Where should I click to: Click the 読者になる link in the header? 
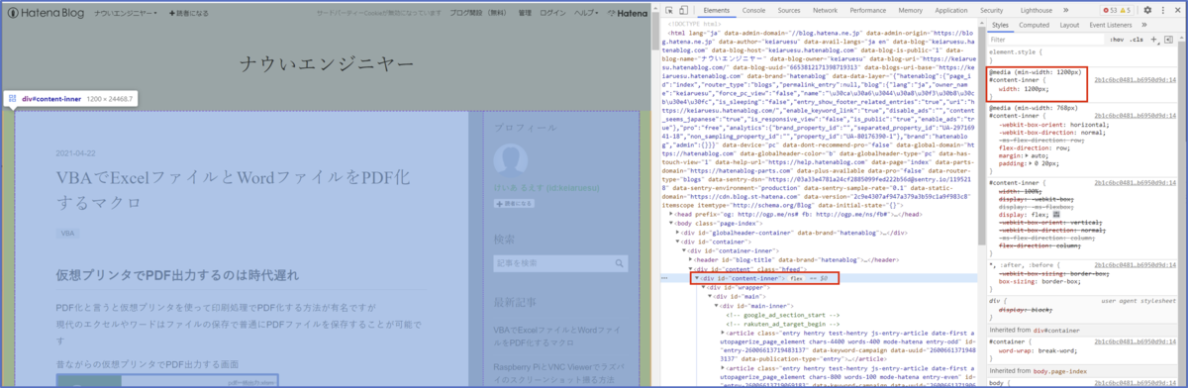(x=188, y=14)
